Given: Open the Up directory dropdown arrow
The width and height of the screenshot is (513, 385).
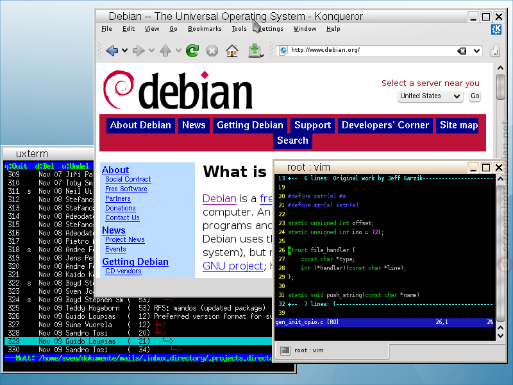Looking at the screenshot, I should [178, 51].
